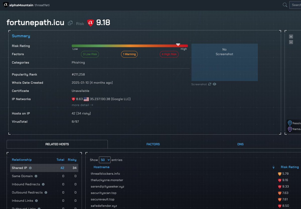
Task: Open hostname securevault.top
Action: pyautogui.click(x=103, y=199)
